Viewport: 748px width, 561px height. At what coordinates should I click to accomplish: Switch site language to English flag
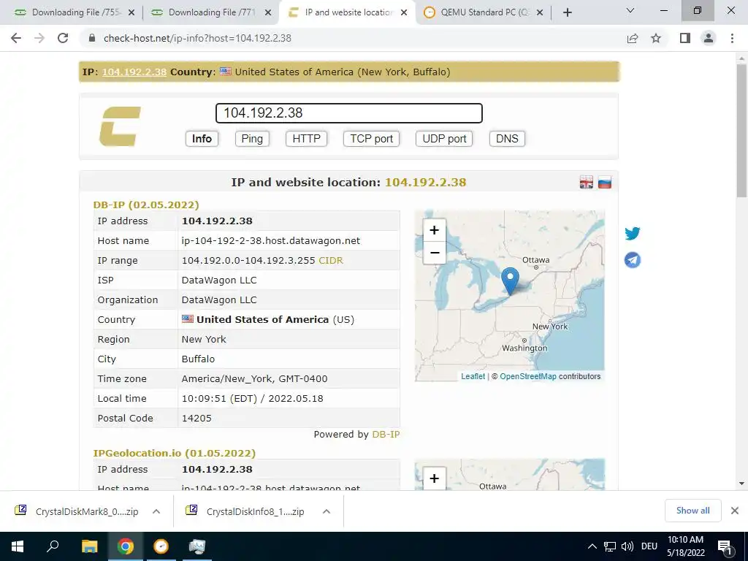tap(587, 182)
